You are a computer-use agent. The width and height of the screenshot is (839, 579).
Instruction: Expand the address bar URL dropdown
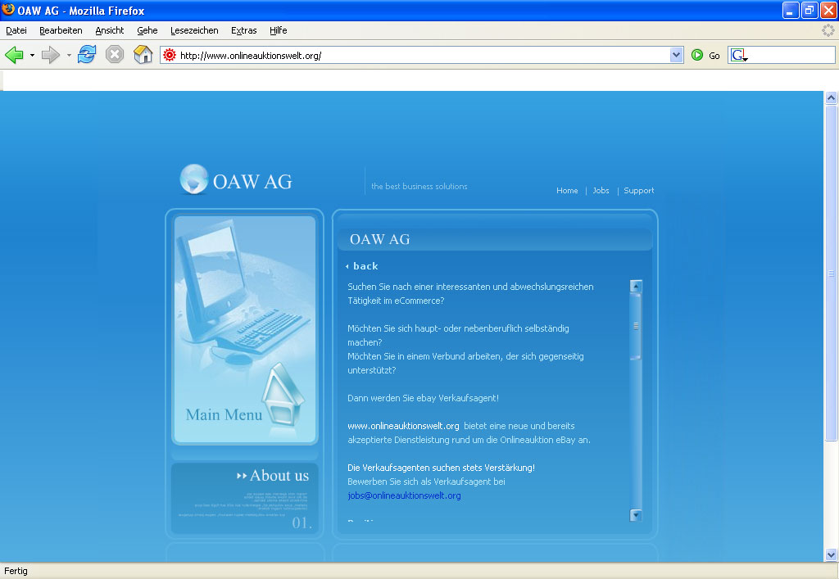click(676, 55)
